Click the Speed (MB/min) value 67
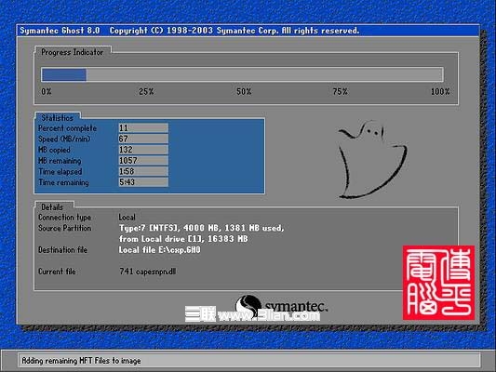The height and width of the screenshot is (372, 496). (143, 139)
